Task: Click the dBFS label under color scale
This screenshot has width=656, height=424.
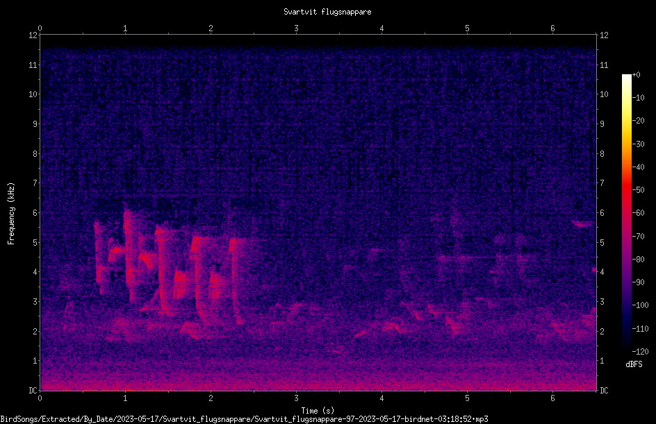Action: pyautogui.click(x=634, y=364)
